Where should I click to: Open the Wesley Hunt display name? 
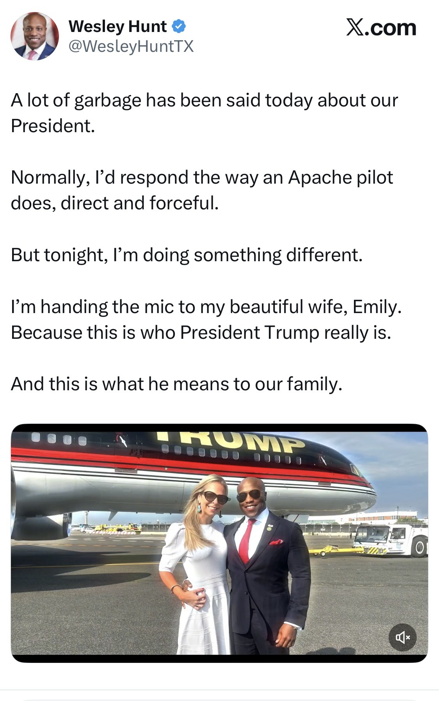(x=117, y=27)
